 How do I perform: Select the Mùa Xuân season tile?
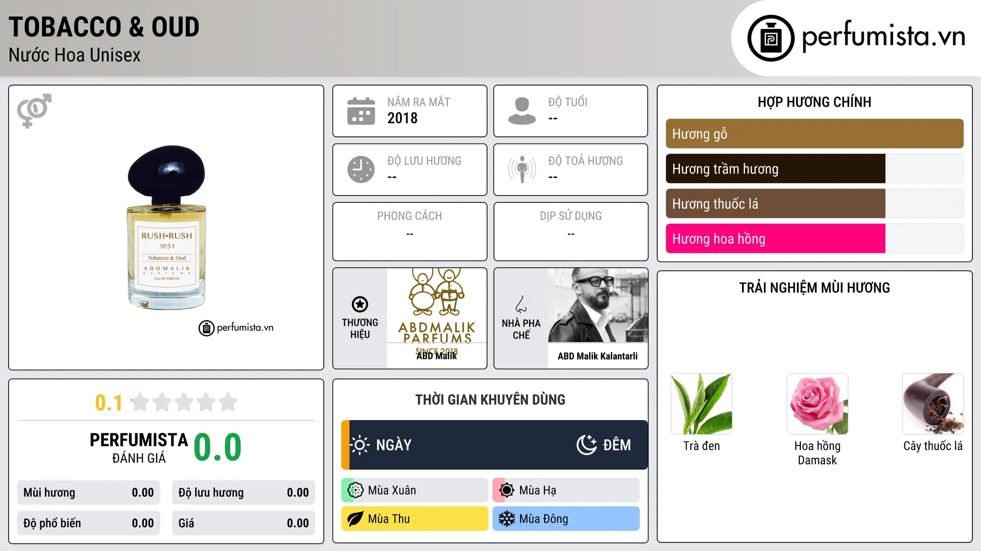[x=415, y=490]
